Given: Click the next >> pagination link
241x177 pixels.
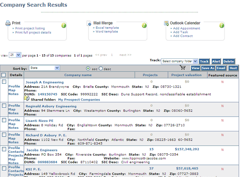Looking at the screenshot, I should click(x=126, y=55).
